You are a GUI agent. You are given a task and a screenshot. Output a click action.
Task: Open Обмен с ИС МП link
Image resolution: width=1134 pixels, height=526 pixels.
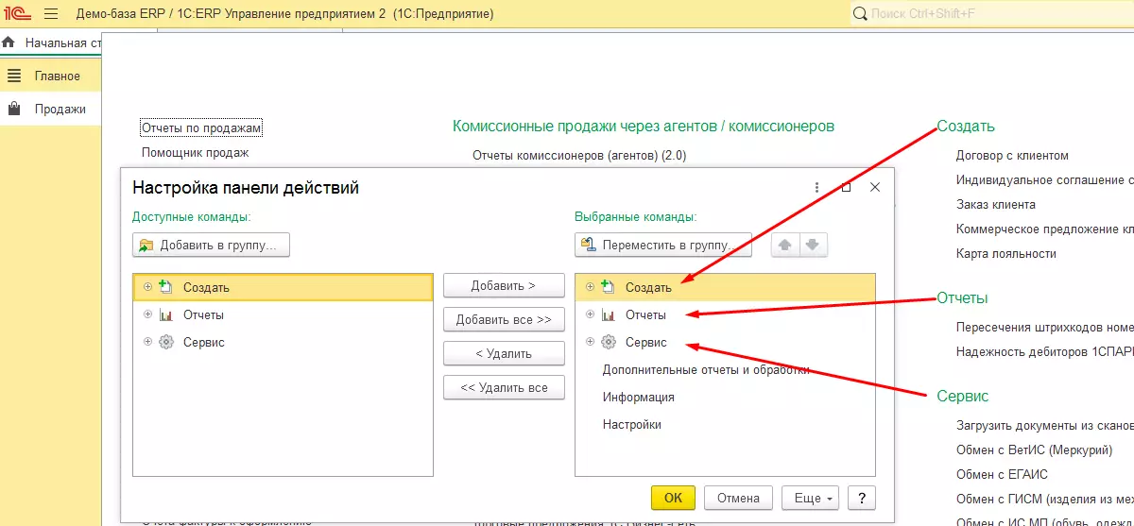1045,522
